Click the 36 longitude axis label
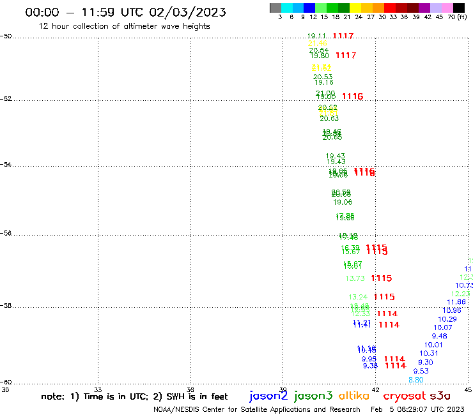 pyautogui.click(x=190, y=389)
